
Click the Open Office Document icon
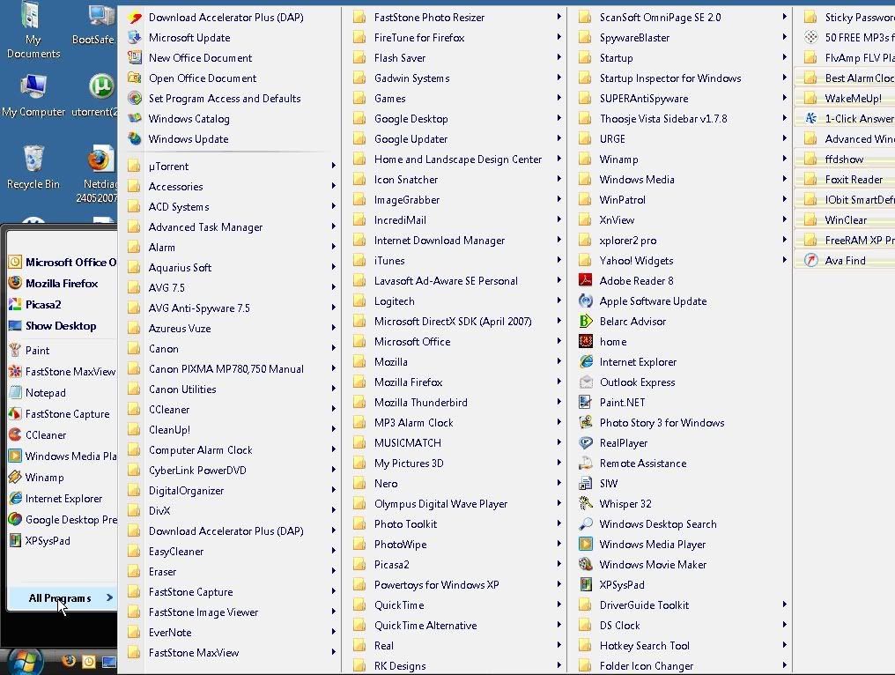[x=135, y=78]
